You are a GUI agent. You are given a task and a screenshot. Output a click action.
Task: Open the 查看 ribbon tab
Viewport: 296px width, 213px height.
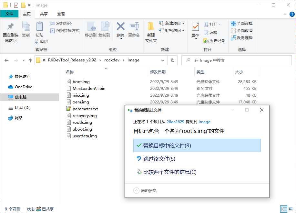click(61, 14)
